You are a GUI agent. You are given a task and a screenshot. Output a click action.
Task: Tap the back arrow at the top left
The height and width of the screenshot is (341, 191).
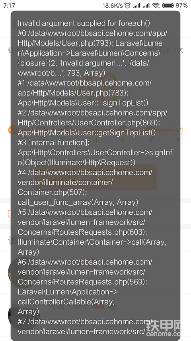15,24
